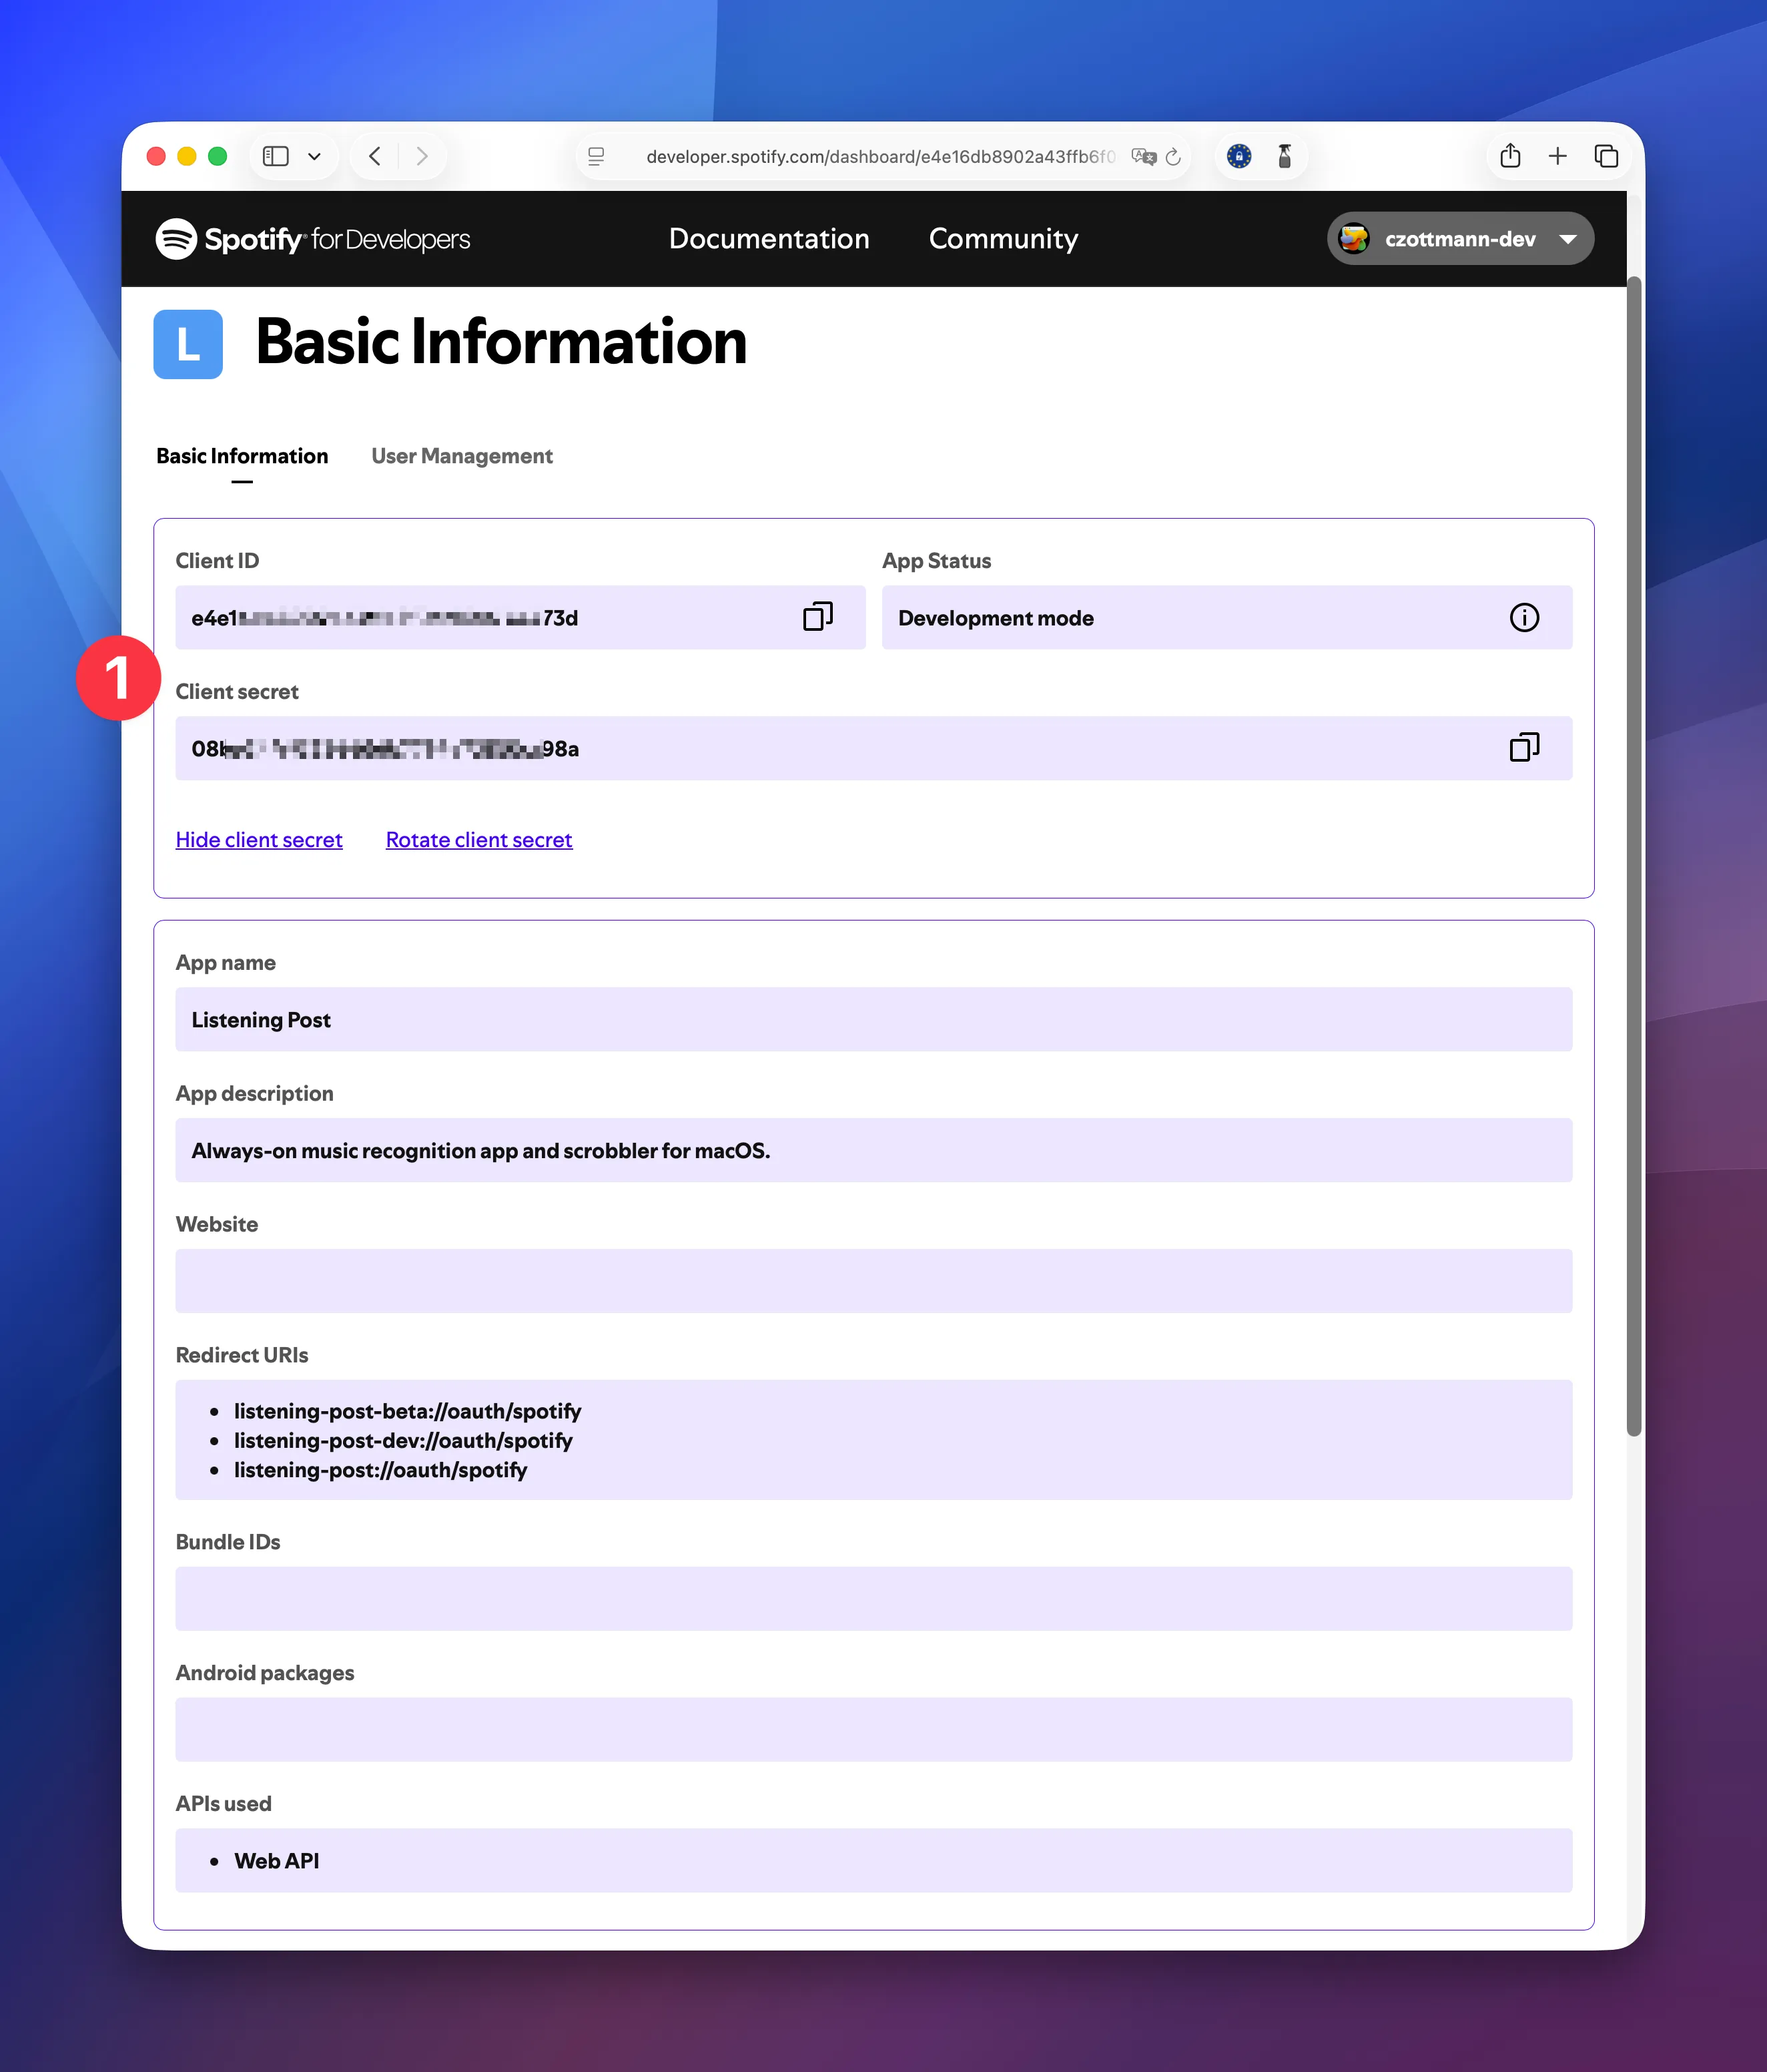Screen dimensions: 1767x2072
Task: Open the Safari share icon
Action: [x=1510, y=156]
